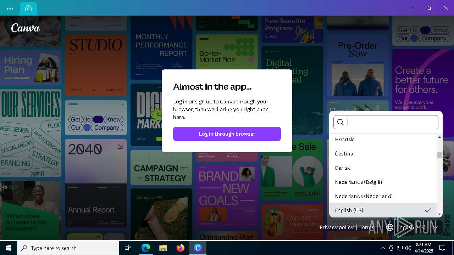Screen dimensions: 454x255
Task: Open the Terms link
Action: tap(367, 227)
